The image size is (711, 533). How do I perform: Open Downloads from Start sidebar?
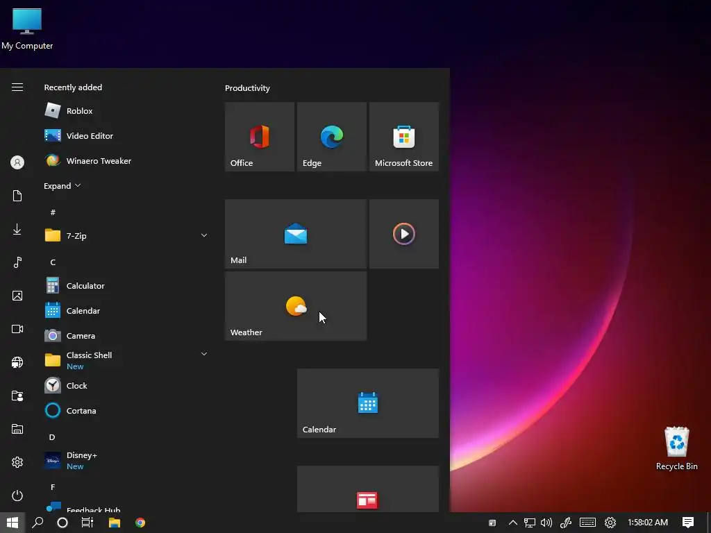point(17,229)
